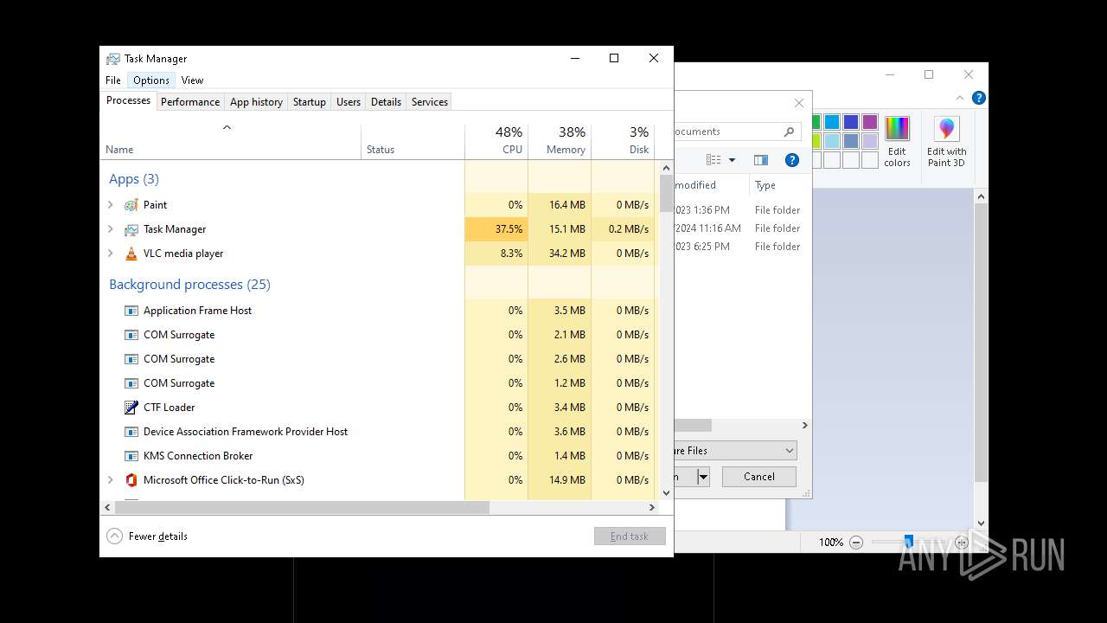This screenshot has width=1107, height=623.
Task: Click Cancel in the file dialog
Action: click(x=758, y=477)
